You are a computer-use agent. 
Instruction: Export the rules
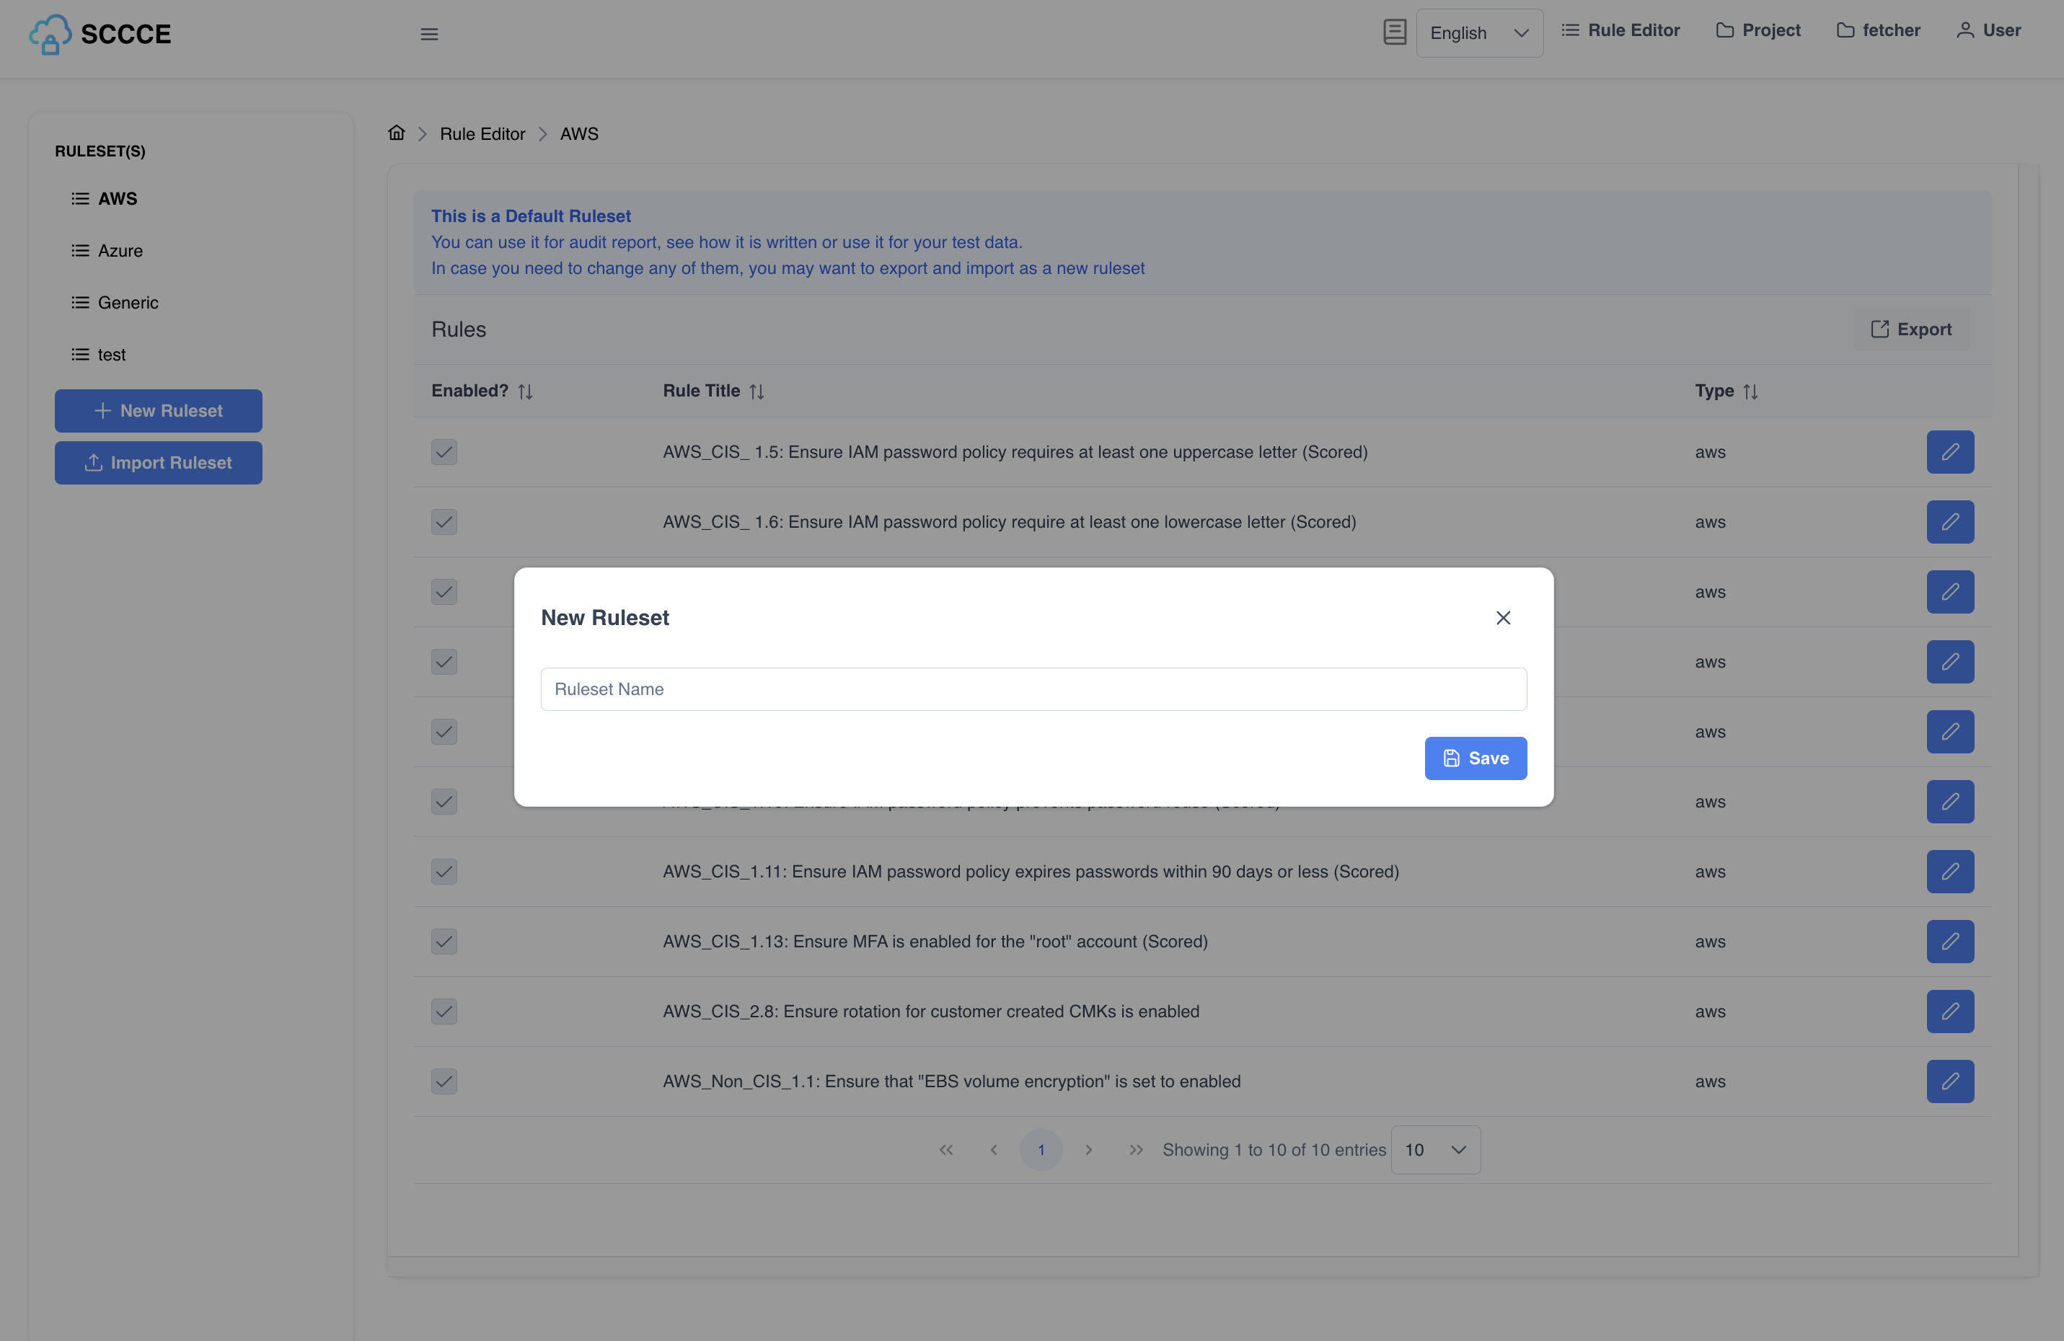1910,329
